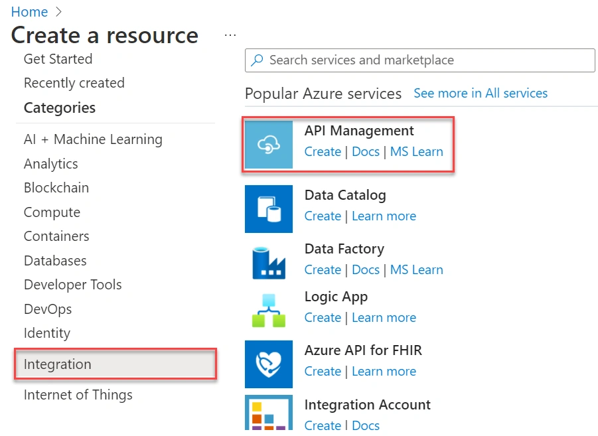Viewport: 598px width, 436px height.
Task: Click Create under Integration Account
Action: 323,425
